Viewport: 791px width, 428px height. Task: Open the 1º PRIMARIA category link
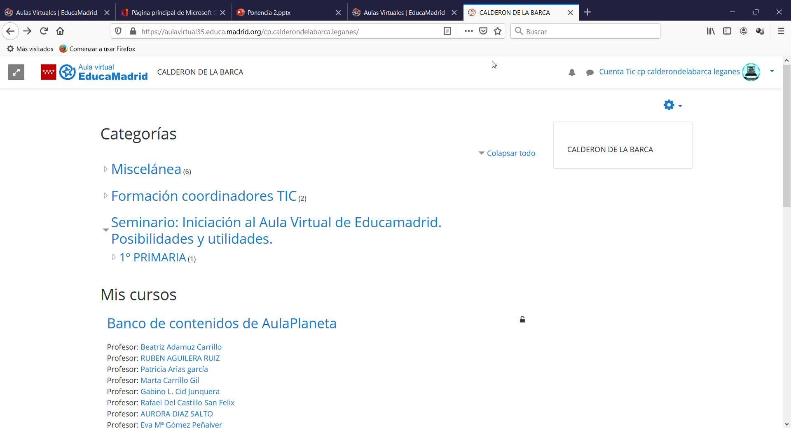pyautogui.click(x=153, y=257)
